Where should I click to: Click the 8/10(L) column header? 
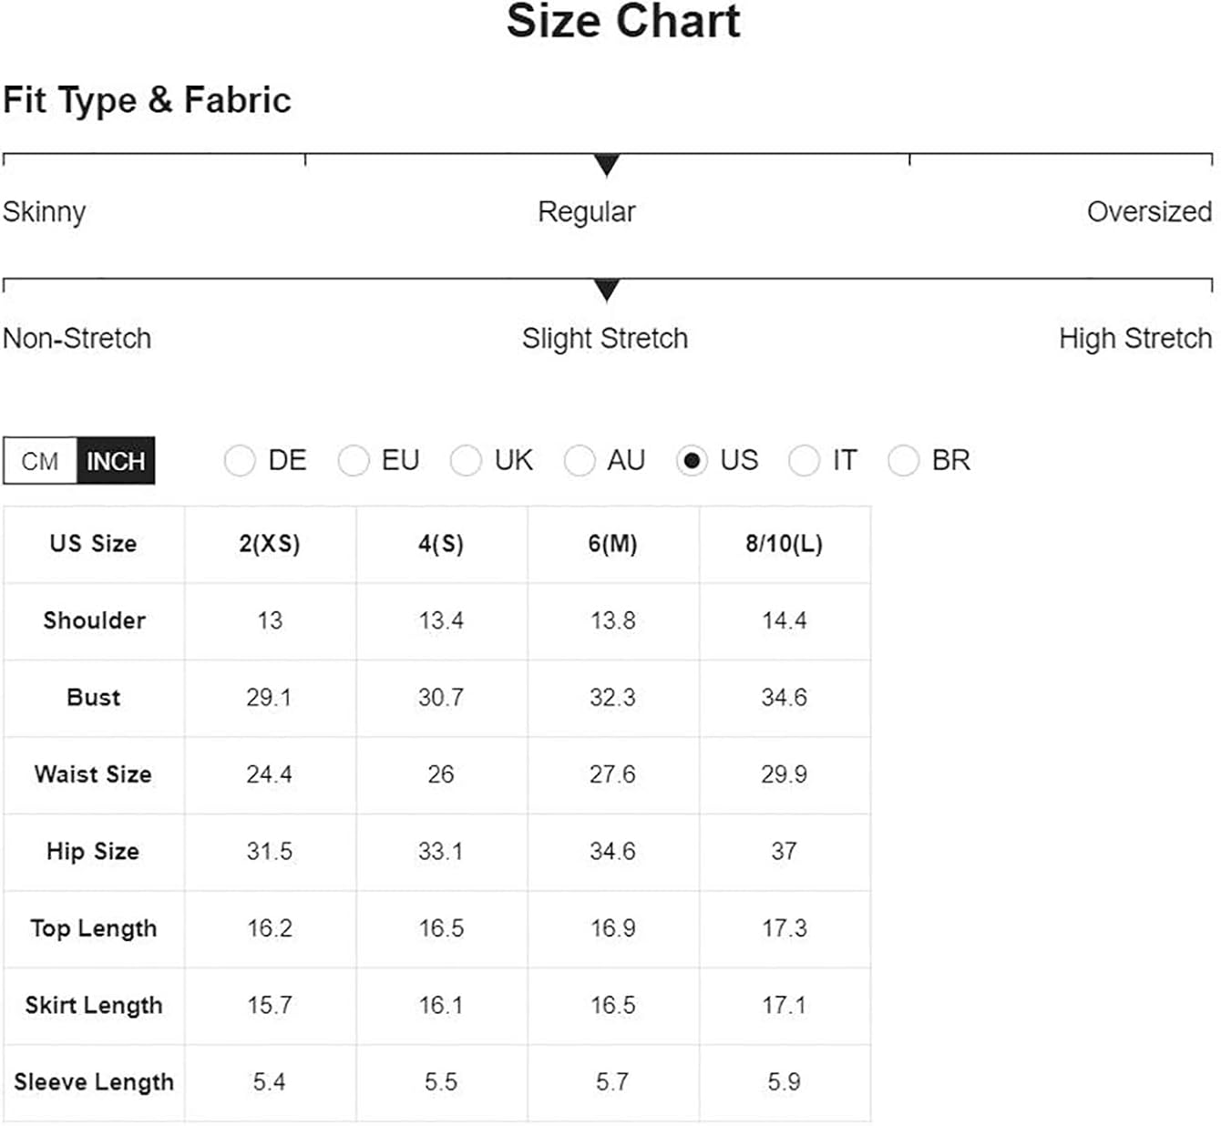click(x=784, y=544)
